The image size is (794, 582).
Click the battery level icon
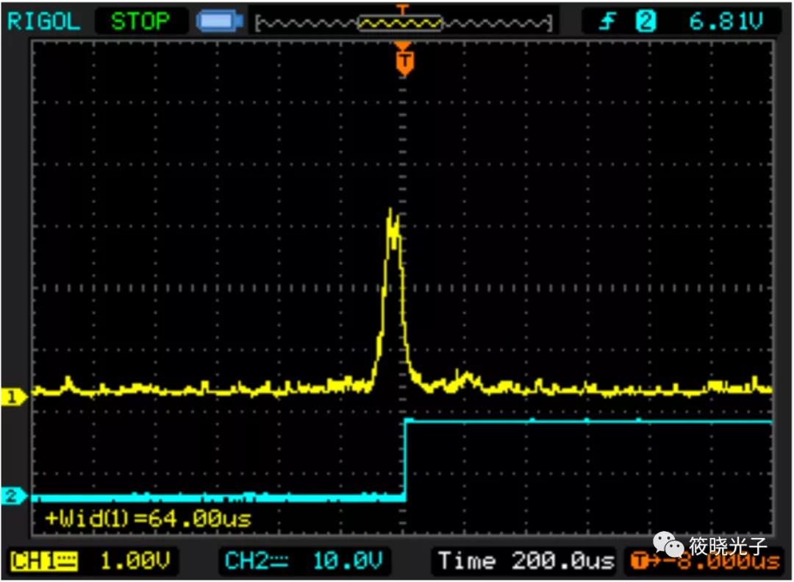coord(219,22)
